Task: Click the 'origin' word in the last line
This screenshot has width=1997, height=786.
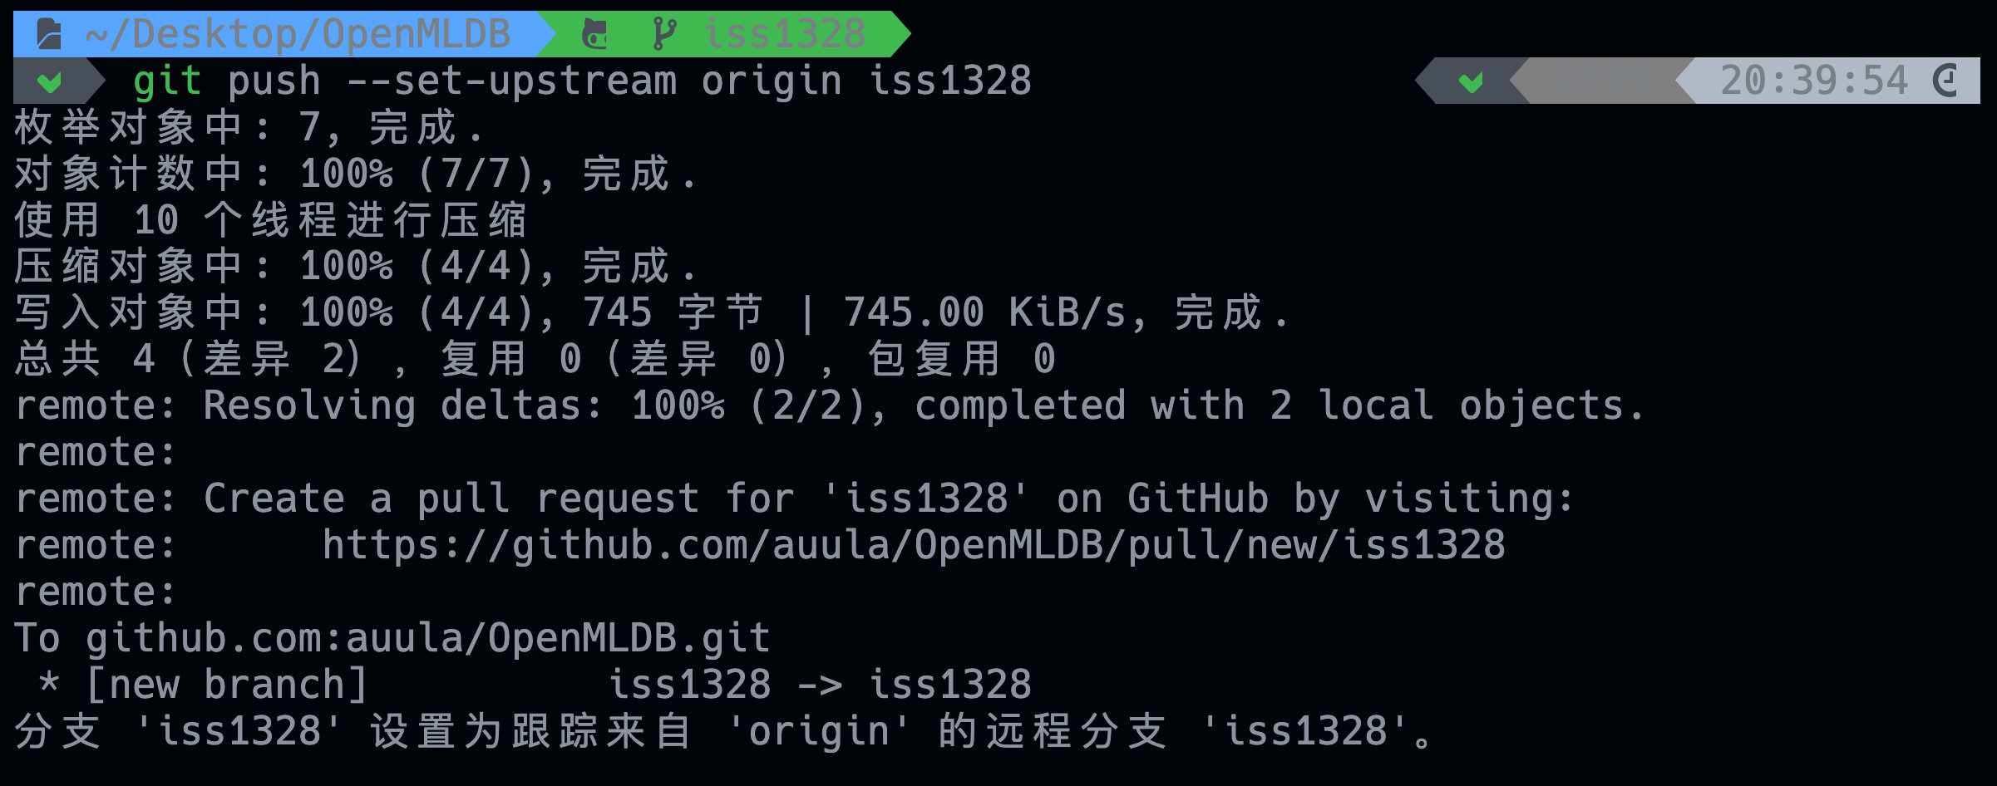Action: pos(818,732)
